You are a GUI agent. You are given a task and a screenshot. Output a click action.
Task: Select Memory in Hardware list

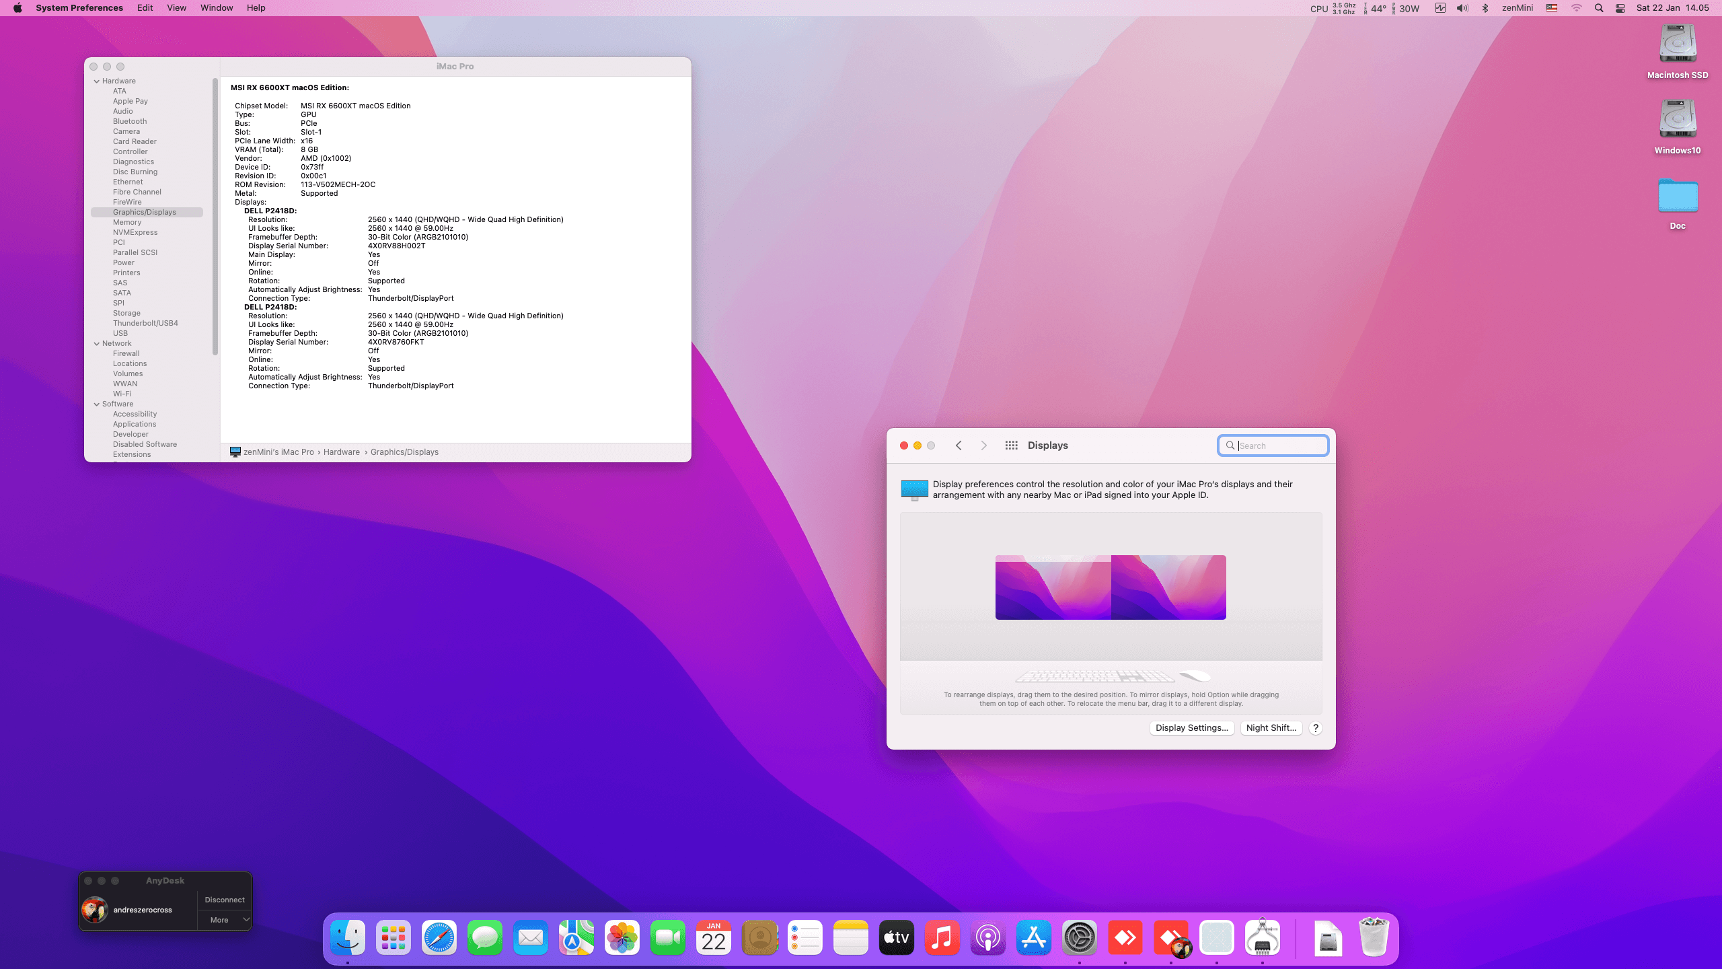pos(127,223)
